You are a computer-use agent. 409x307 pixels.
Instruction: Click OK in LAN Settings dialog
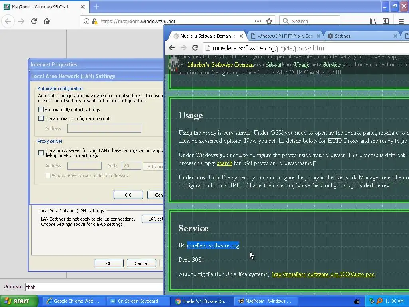(x=128, y=195)
